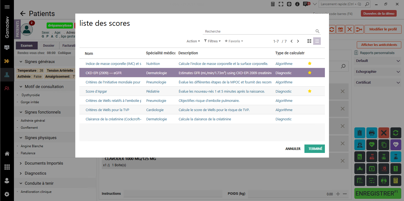
Task: Unstar the Indice de masse corporelle row
Action: pos(310,64)
